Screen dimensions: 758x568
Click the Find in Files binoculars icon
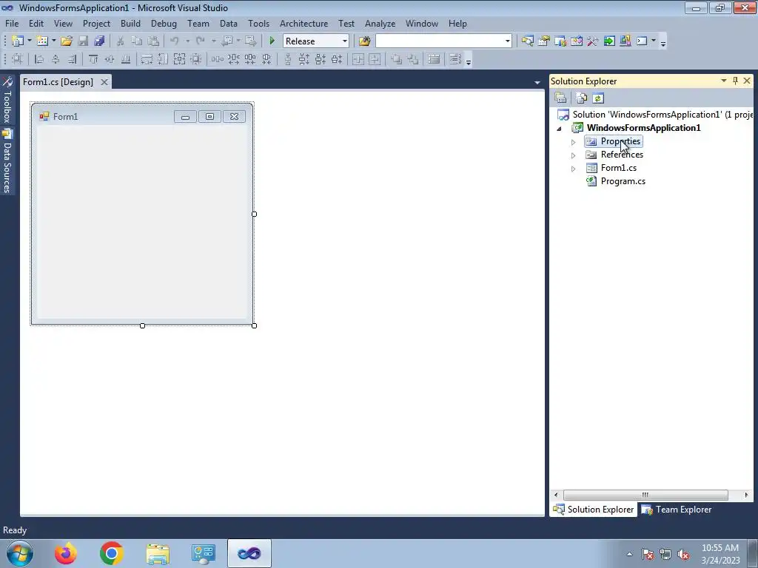click(x=364, y=41)
